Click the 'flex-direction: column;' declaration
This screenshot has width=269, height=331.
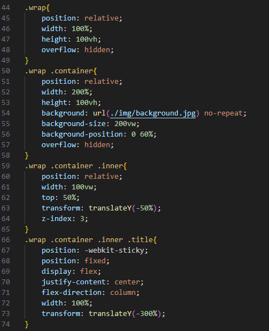click(91, 293)
